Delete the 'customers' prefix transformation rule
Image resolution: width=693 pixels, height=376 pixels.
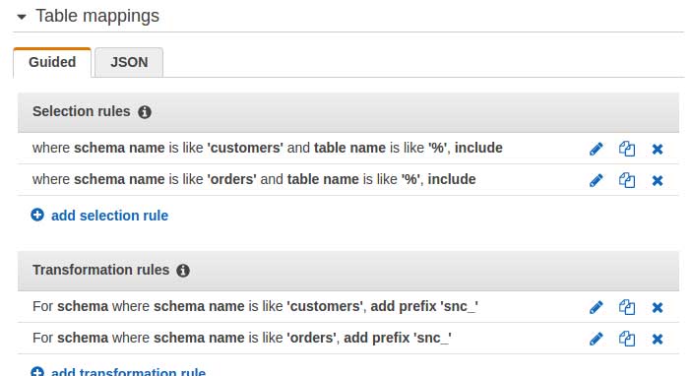click(x=658, y=307)
